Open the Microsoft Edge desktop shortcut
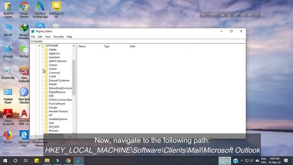293x165 pixels. (24, 138)
